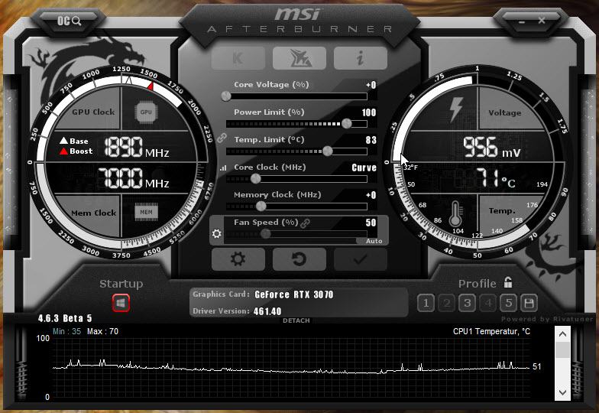Toggle the fan speed Auto button
Image resolution: width=599 pixels, height=413 pixels.
point(373,241)
